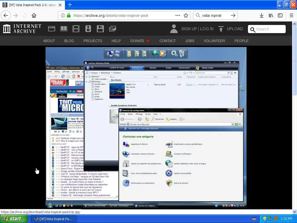Select the Vista Inspirat taskbar button
297x223 pixels.
[54, 219]
